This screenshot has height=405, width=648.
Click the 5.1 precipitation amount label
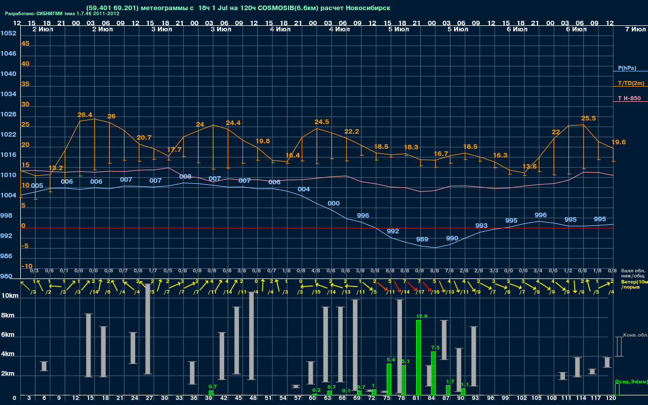point(406,361)
